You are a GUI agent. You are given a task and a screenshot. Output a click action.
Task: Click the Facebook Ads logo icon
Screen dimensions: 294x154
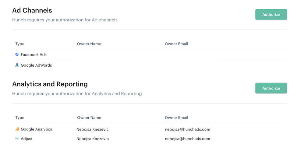point(17,55)
